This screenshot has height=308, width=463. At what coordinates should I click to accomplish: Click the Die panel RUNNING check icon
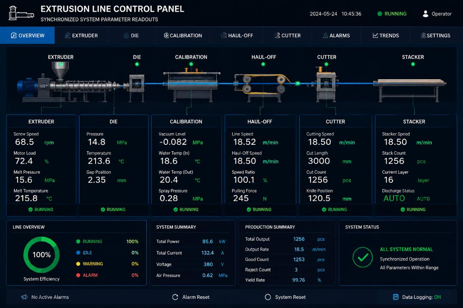pyautogui.click(x=103, y=209)
